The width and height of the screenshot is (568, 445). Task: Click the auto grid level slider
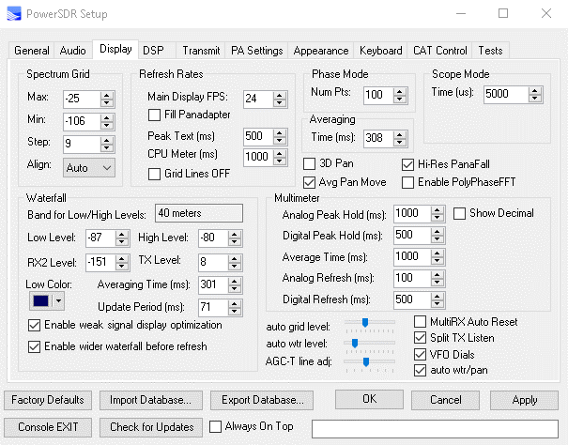tap(370, 326)
